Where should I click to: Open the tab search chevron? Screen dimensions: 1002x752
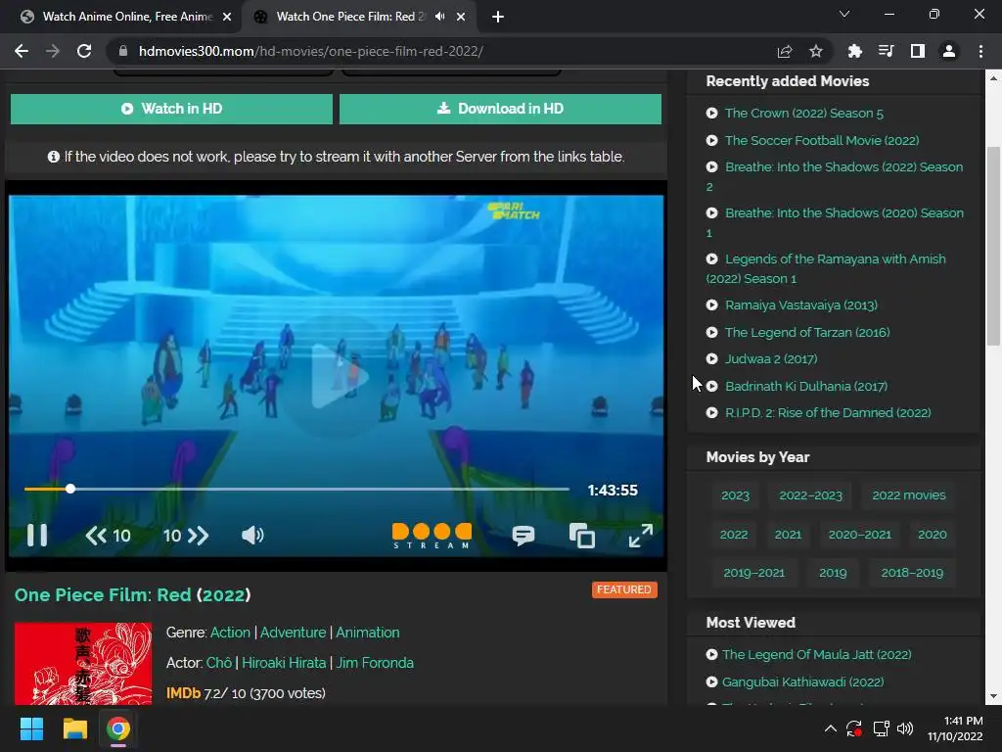tap(844, 14)
